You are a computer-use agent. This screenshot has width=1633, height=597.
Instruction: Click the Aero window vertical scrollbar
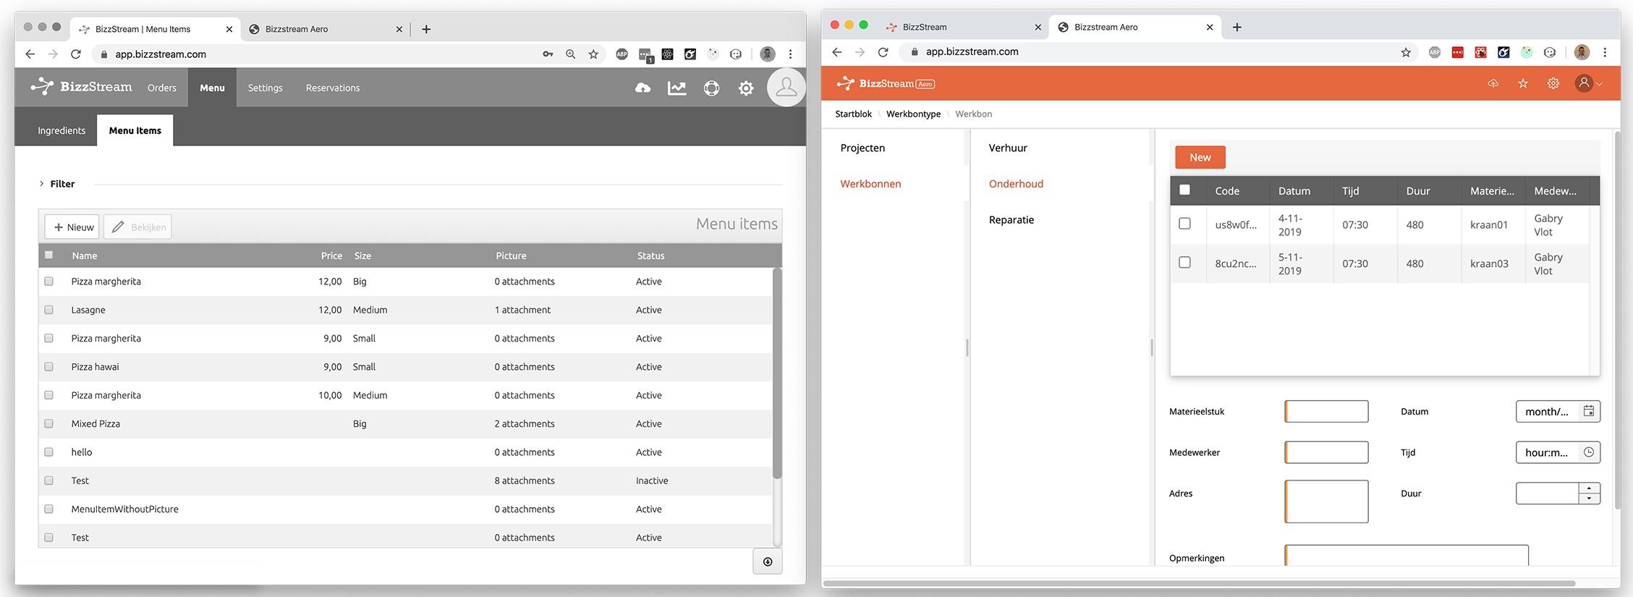(1617, 320)
